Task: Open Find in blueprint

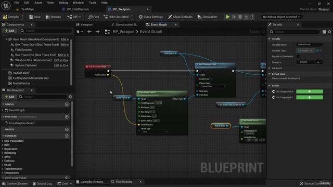Action: coord(94,17)
